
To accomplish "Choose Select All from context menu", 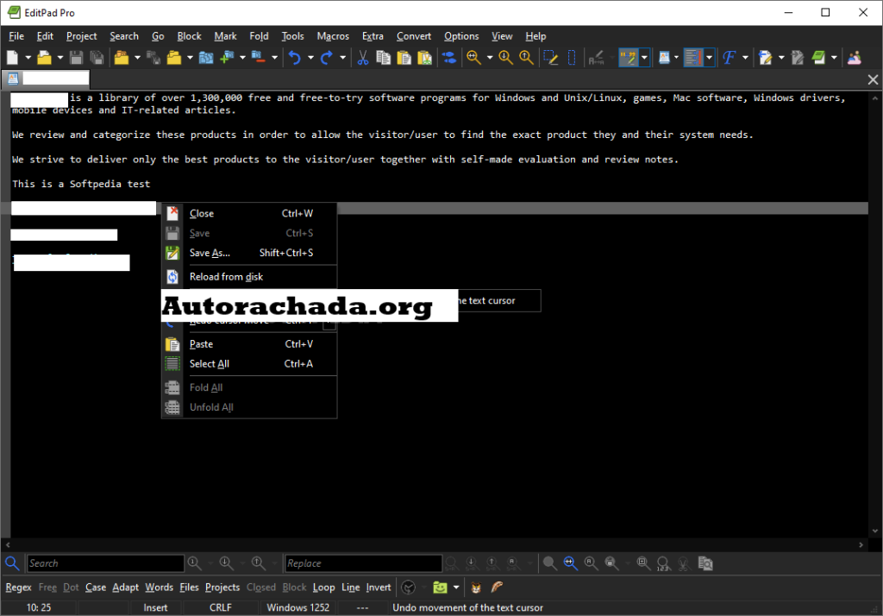I will click(249, 363).
